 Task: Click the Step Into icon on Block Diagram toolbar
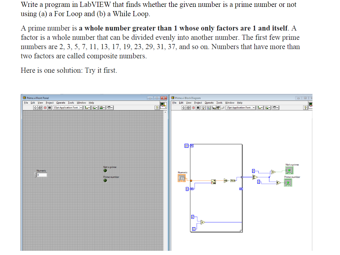[x=213, y=108]
